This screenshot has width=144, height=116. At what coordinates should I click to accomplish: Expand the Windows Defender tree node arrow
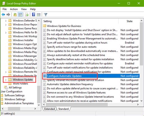pos(6,21)
